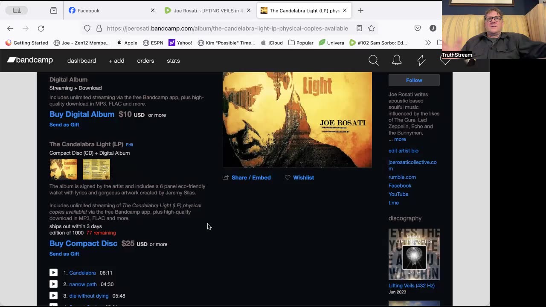Focus the bandcamp URL address bar
Viewport: 546px width, 307px height.
(227, 28)
